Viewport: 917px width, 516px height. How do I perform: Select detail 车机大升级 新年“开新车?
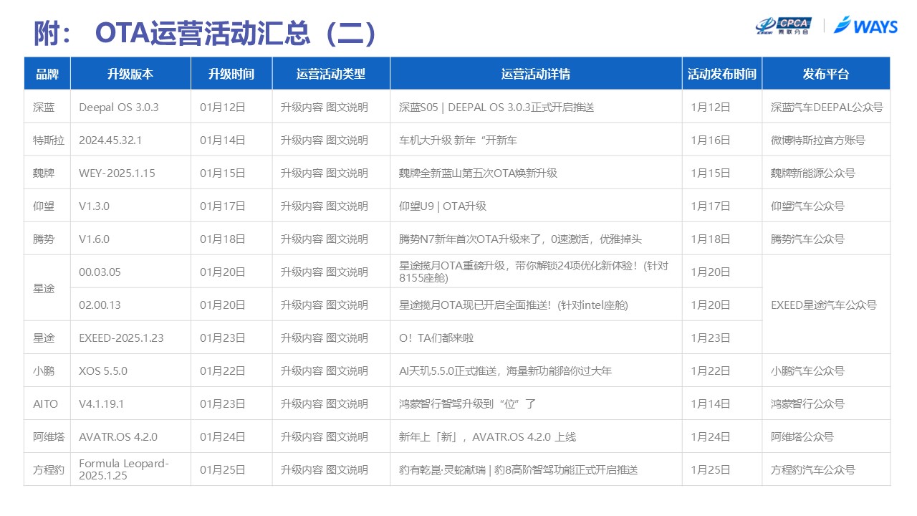pyautogui.click(x=458, y=140)
